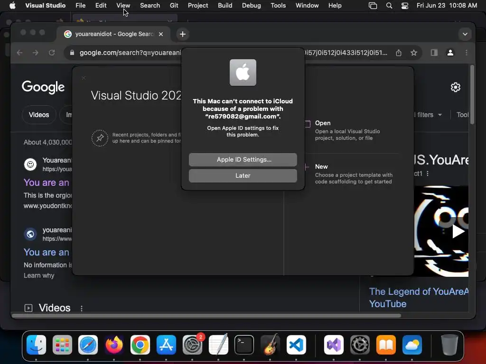Viewport: 486px width, 364px height.
Task: Open TextEdit from the Dock
Action: pos(218,345)
